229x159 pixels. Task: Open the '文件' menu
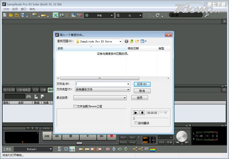[6, 9]
